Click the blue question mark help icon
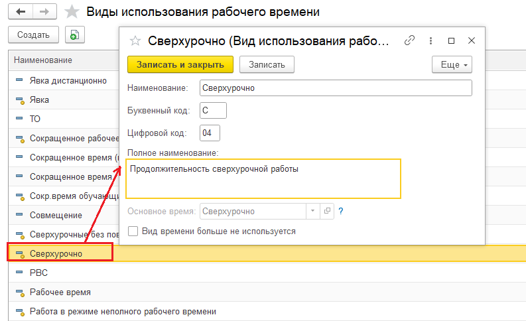This screenshot has height=321, width=526. (x=341, y=212)
